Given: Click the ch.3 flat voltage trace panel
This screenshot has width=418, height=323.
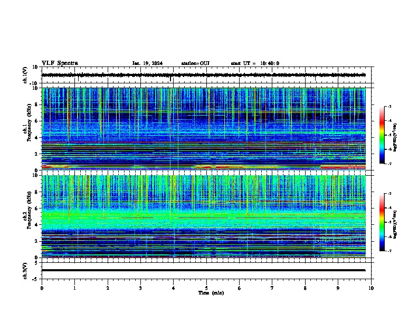Looking at the screenshot, I should tap(206, 271).
